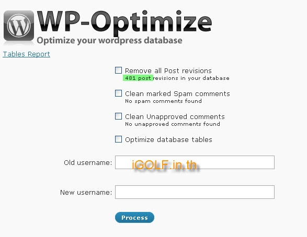Click the WordPress logo icon
The width and height of the screenshot is (307, 237).
pyautogui.click(x=19, y=26)
